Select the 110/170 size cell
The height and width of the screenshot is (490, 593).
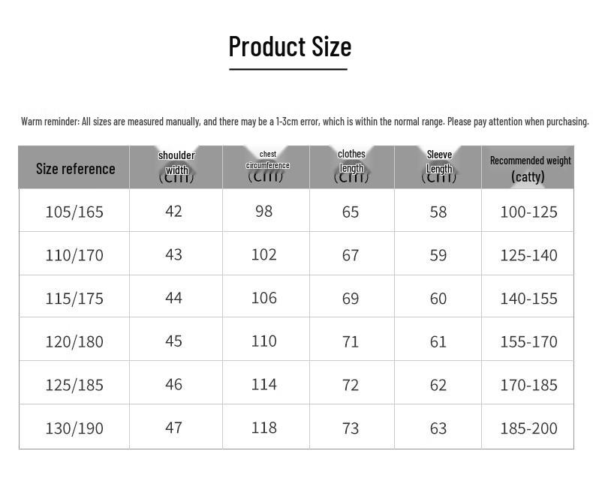coord(74,255)
